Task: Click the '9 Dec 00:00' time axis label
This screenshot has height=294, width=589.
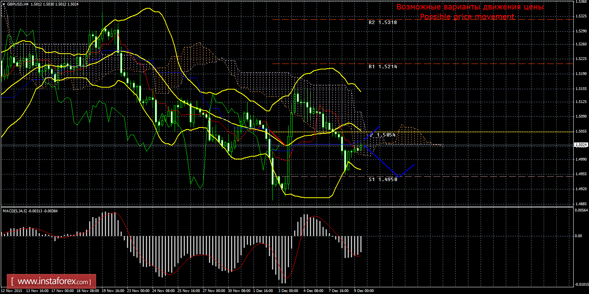Action: coord(363,291)
